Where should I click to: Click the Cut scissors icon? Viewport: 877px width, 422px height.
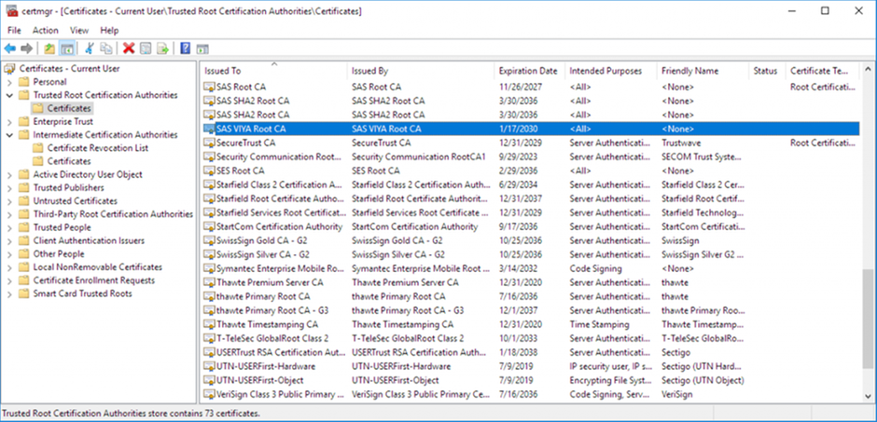90,48
